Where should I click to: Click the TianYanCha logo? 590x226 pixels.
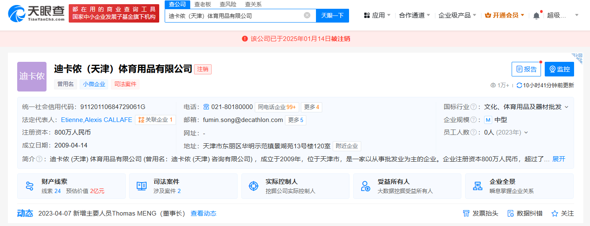click(36, 13)
